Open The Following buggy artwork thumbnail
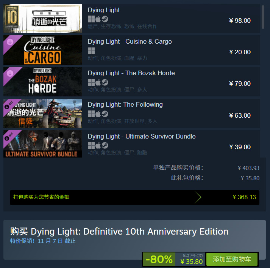Viewport: 270px width, 268px height. click(x=42, y=113)
